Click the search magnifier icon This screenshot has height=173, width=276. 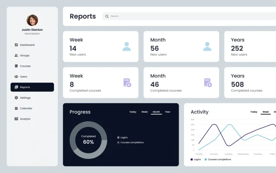point(107,16)
